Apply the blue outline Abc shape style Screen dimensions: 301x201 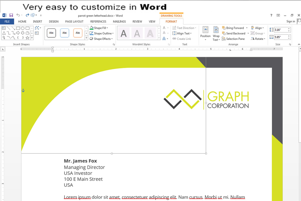click(65, 33)
